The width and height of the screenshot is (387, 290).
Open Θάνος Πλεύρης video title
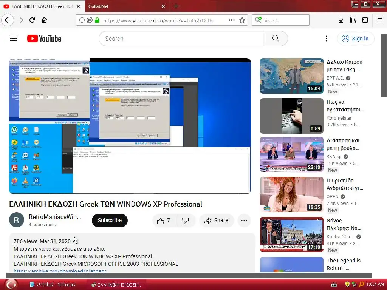344,224
